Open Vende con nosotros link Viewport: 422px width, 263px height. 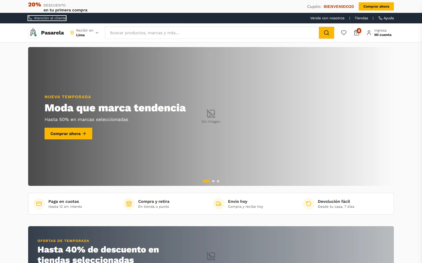(x=327, y=18)
